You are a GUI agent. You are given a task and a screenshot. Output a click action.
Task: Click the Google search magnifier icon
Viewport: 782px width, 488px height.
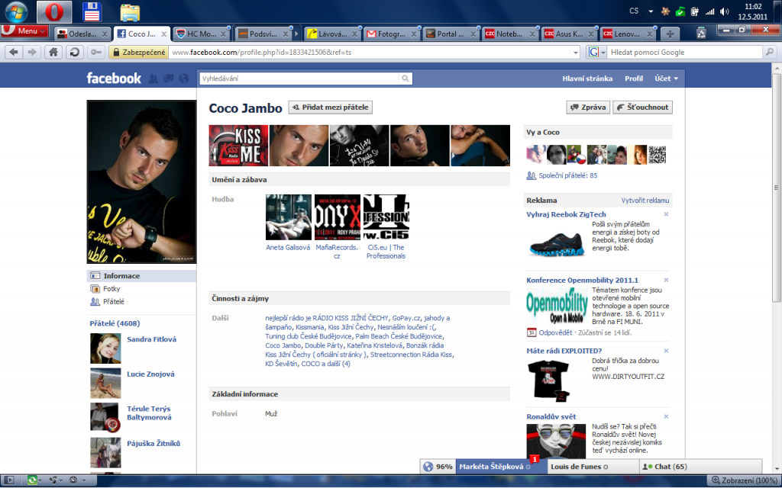click(770, 52)
